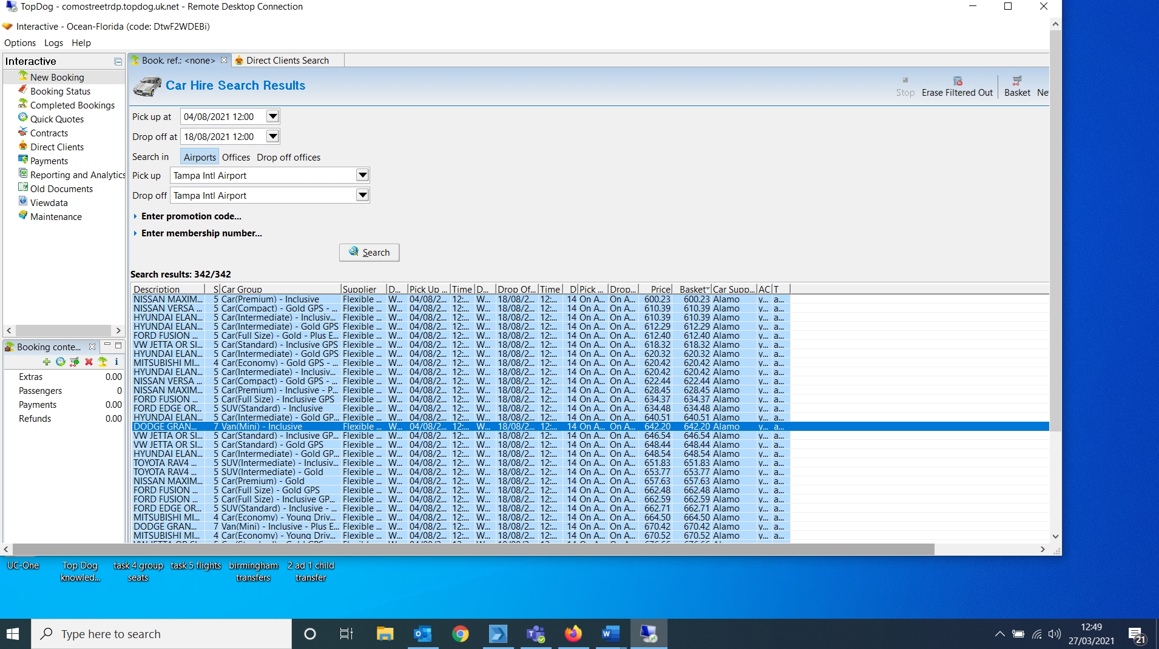
Task: Click the palm tree icon in Booking context toolbar
Action: (103, 362)
